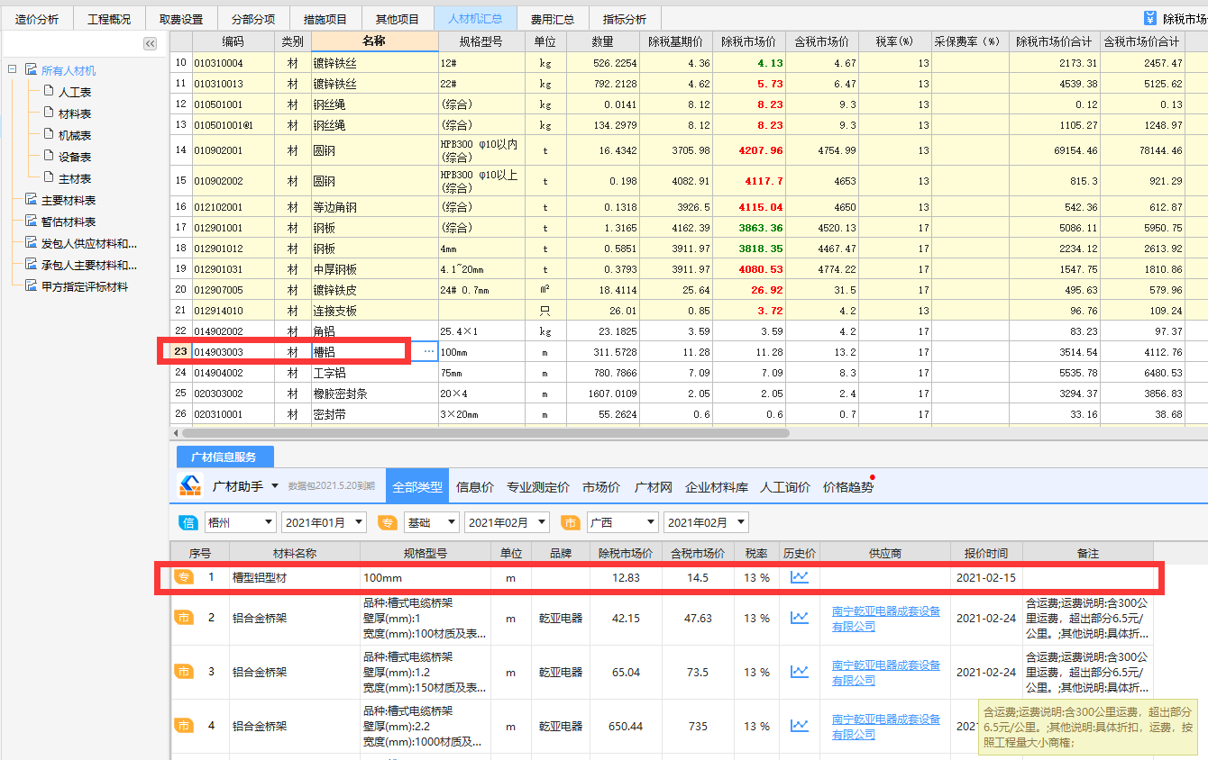Click the 市 badge on result row 2

pyautogui.click(x=183, y=618)
